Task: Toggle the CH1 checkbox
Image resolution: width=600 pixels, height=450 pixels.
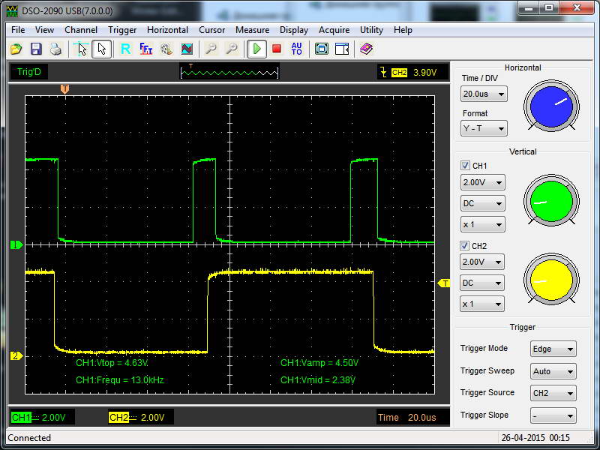Action: click(x=466, y=166)
